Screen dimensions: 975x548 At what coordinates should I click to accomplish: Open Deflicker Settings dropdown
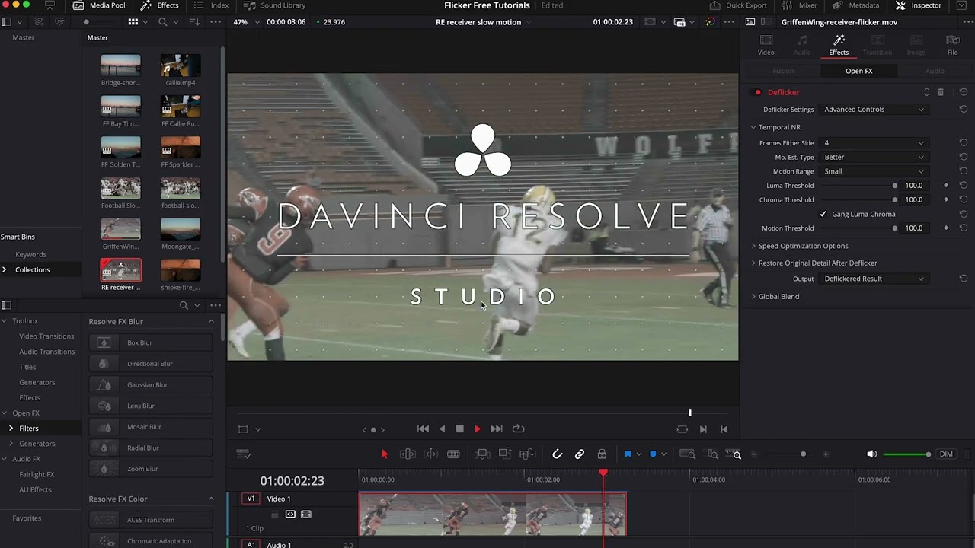click(x=874, y=110)
